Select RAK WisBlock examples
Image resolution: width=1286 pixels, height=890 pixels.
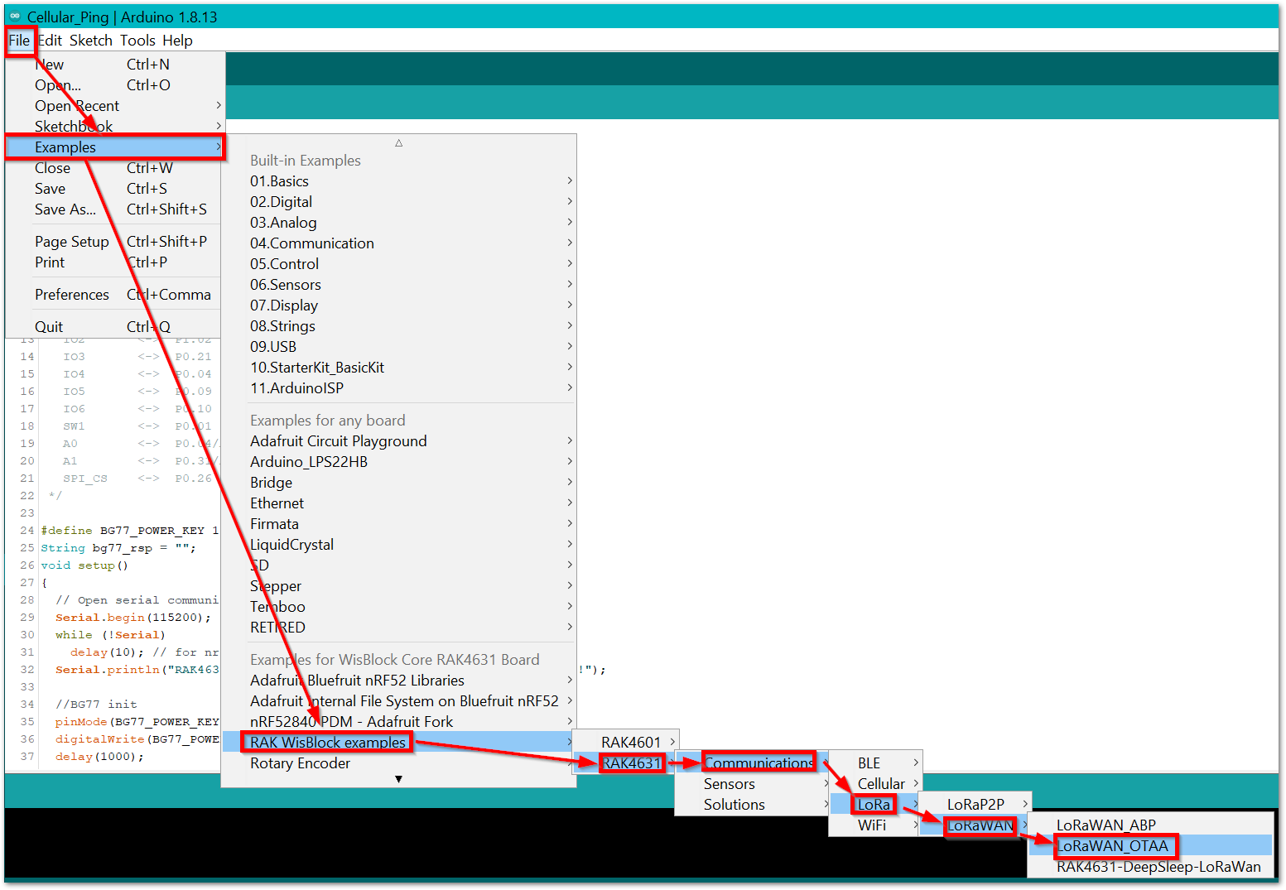pos(399,743)
